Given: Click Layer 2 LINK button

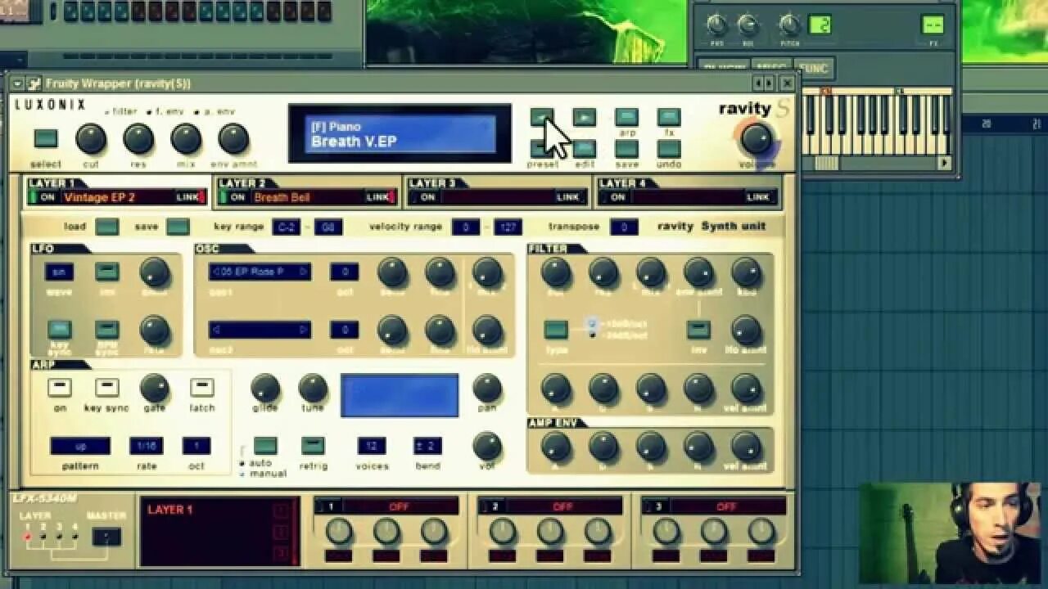Looking at the screenshot, I should coord(379,197).
